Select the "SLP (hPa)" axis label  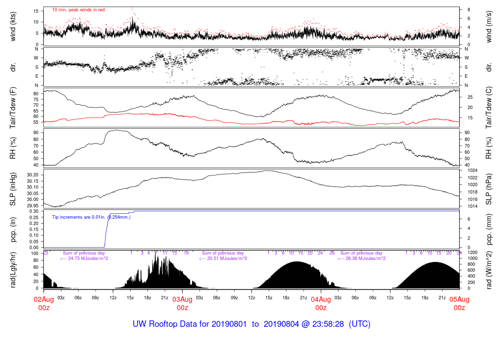click(x=489, y=189)
